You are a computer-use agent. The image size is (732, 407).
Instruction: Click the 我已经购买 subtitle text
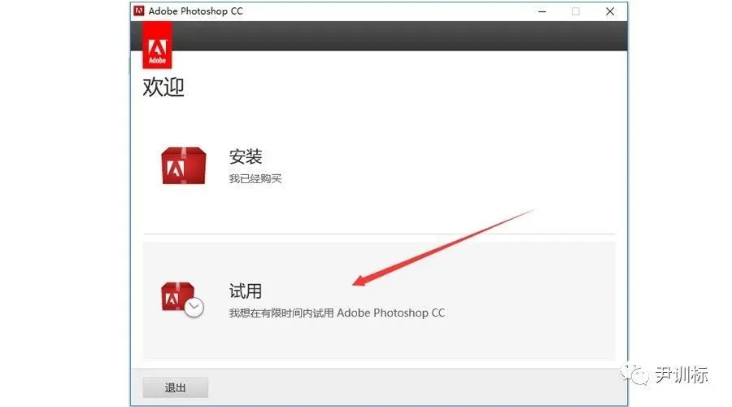255,178
